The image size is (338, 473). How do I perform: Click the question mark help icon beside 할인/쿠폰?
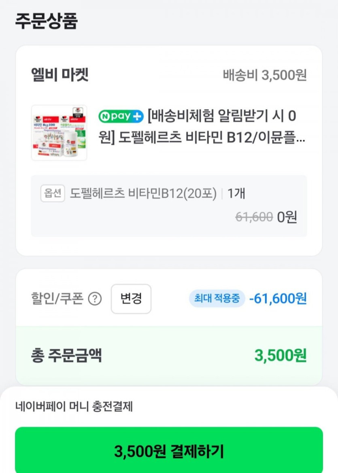(x=95, y=299)
